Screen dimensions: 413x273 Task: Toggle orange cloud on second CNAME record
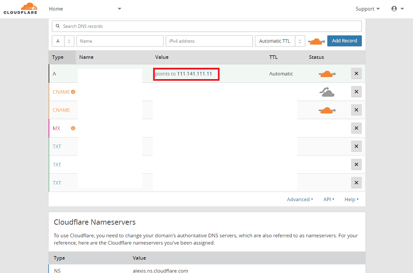[327, 110]
